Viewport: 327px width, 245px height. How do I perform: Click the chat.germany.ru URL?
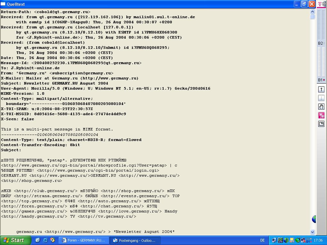point(112,206)
